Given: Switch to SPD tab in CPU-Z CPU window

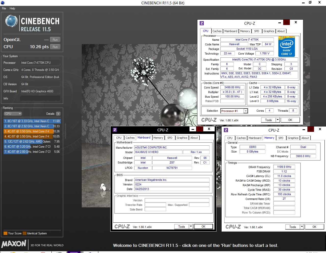Looking at the screenshot, I should 257,31.
